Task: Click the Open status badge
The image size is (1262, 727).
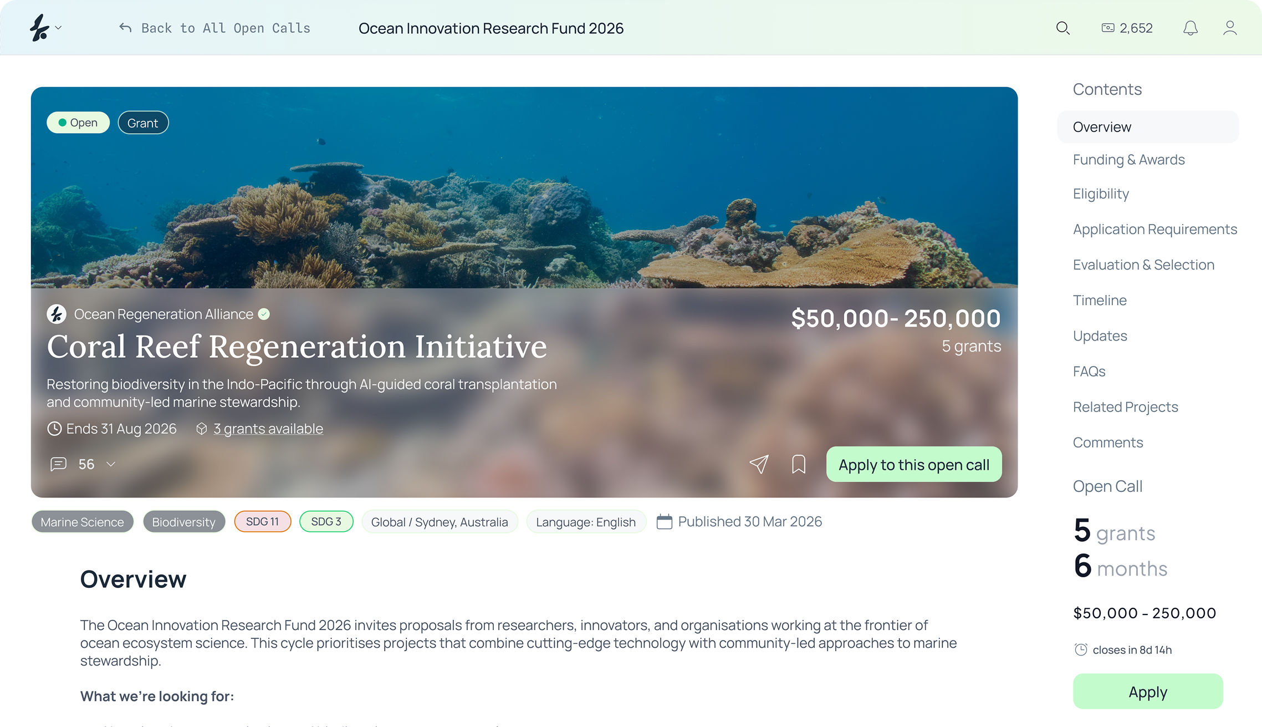Action: (x=78, y=123)
